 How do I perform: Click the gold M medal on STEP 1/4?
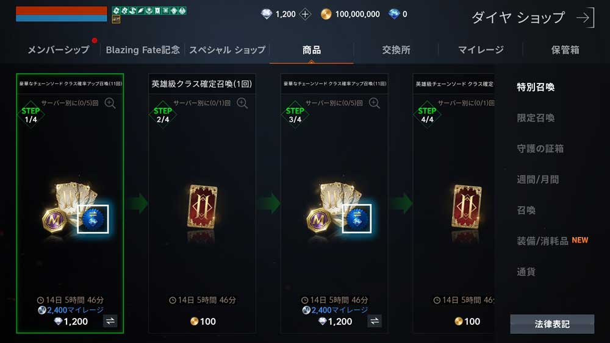(54, 221)
